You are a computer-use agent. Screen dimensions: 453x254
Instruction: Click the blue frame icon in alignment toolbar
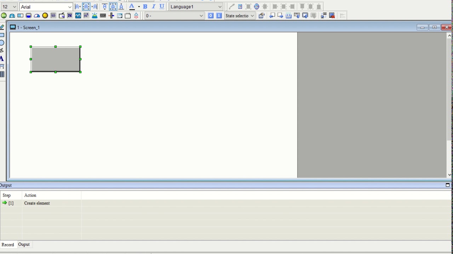coord(240,7)
